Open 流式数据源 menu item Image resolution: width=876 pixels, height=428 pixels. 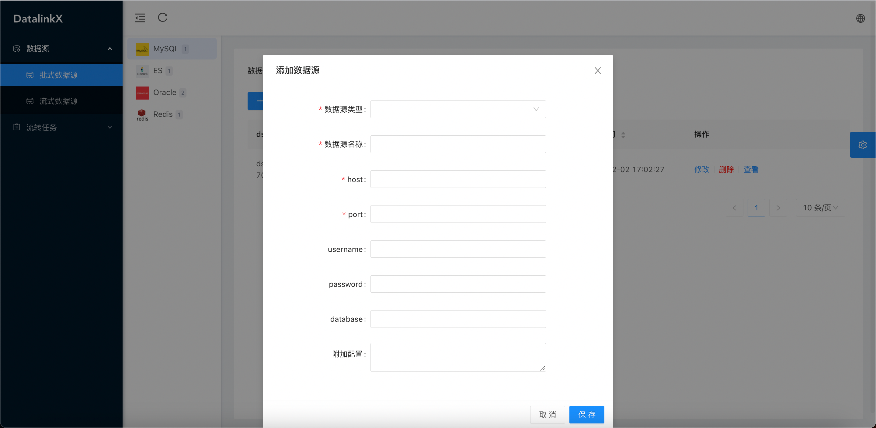pos(58,101)
